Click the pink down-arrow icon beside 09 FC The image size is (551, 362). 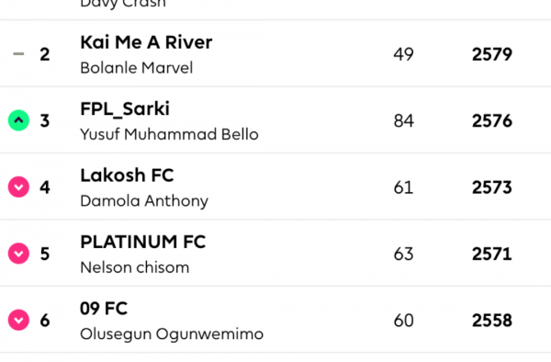[x=18, y=320]
